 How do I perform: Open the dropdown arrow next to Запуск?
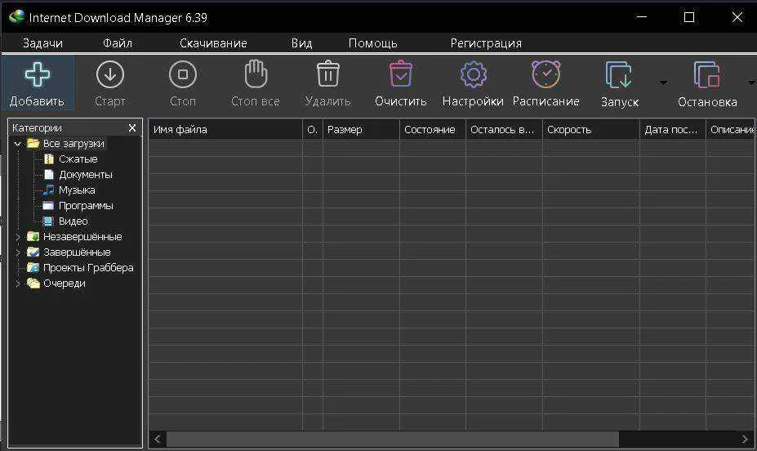[664, 83]
